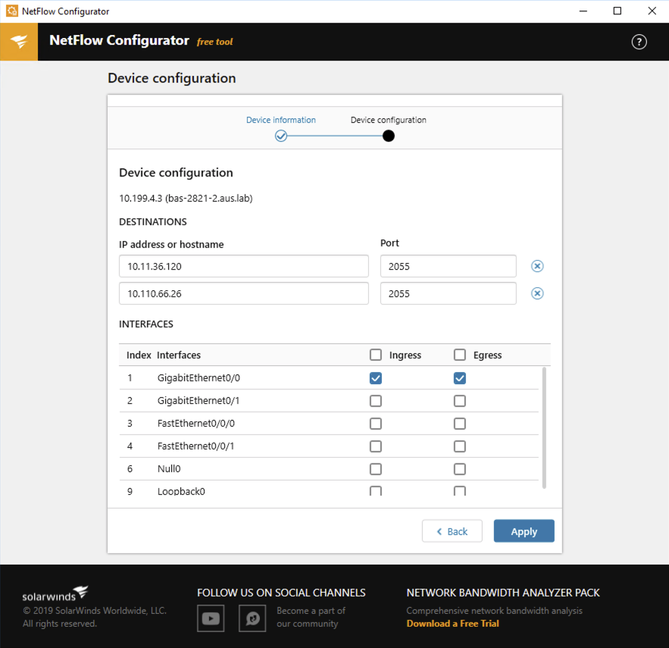Image resolution: width=669 pixels, height=648 pixels.
Task: Click the Apply button
Action: [x=524, y=531]
